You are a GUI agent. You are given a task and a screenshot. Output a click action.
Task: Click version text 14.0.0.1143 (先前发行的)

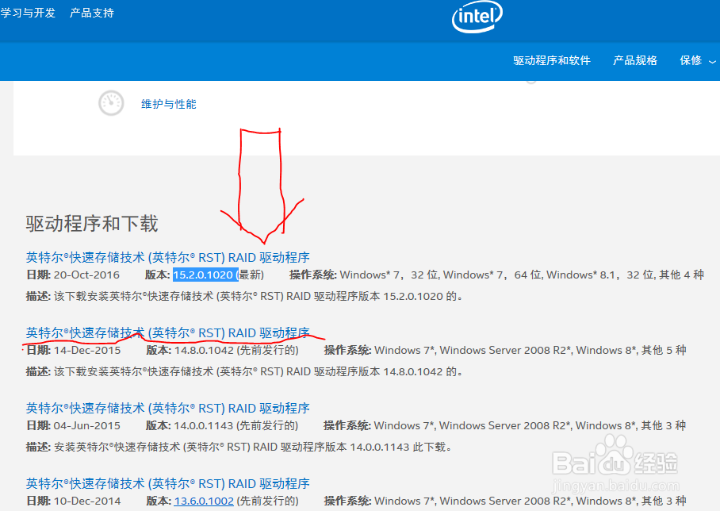236,425
